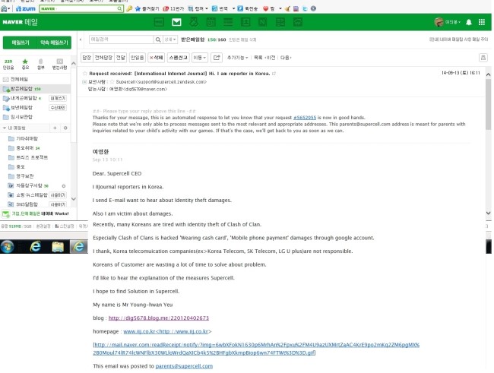
Task: Open Sent Mail folder
Action: pyautogui.click(x=21, y=108)
